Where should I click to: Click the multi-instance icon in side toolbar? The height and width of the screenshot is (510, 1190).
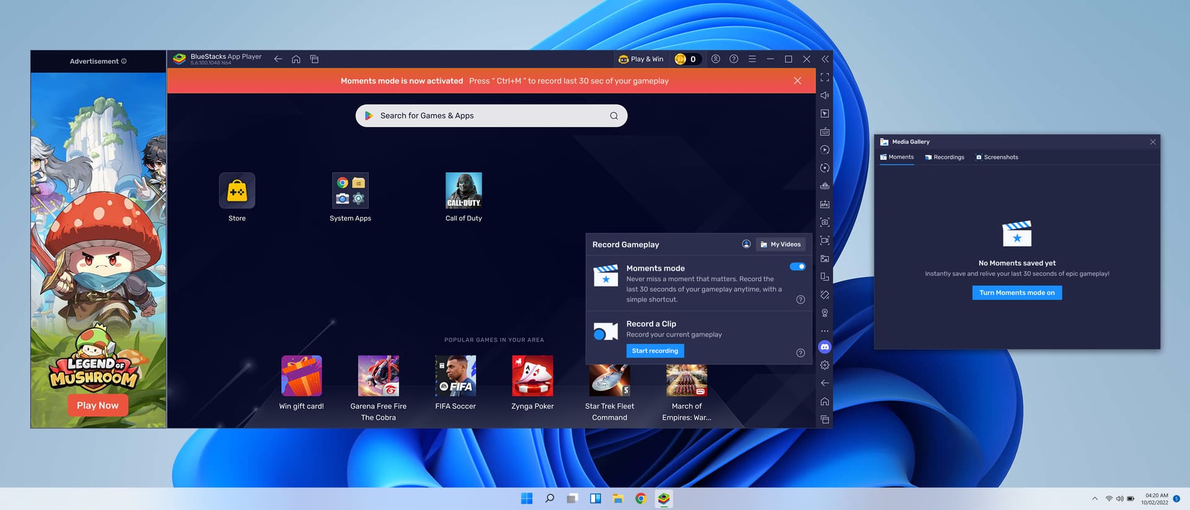[824, 276]
